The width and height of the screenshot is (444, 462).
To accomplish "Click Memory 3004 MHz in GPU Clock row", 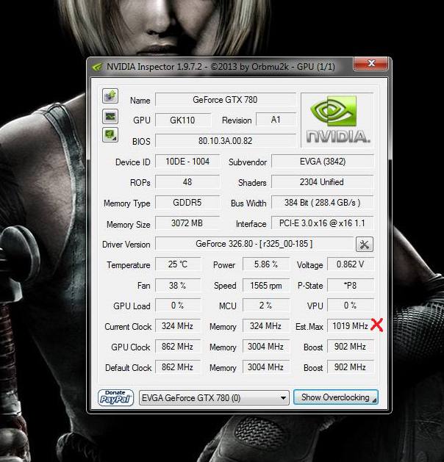I will (x=266, y=346).
